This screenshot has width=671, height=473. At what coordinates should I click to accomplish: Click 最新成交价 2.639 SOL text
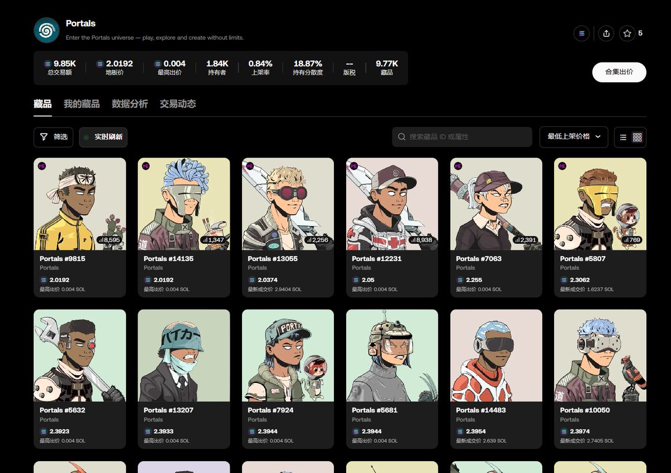[481, 441]
